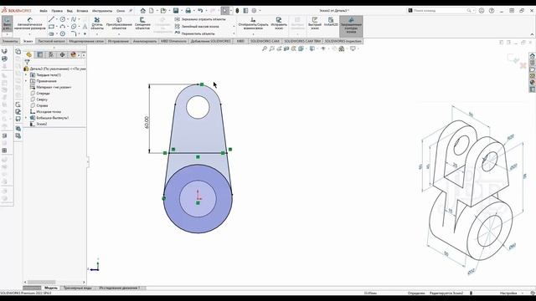The image size is (536, 301).
Task: Expand the Примечания tree node
Action: (26, 81)
